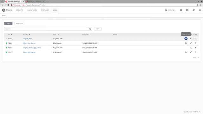Sort jobs by ID column

(10, 35)
